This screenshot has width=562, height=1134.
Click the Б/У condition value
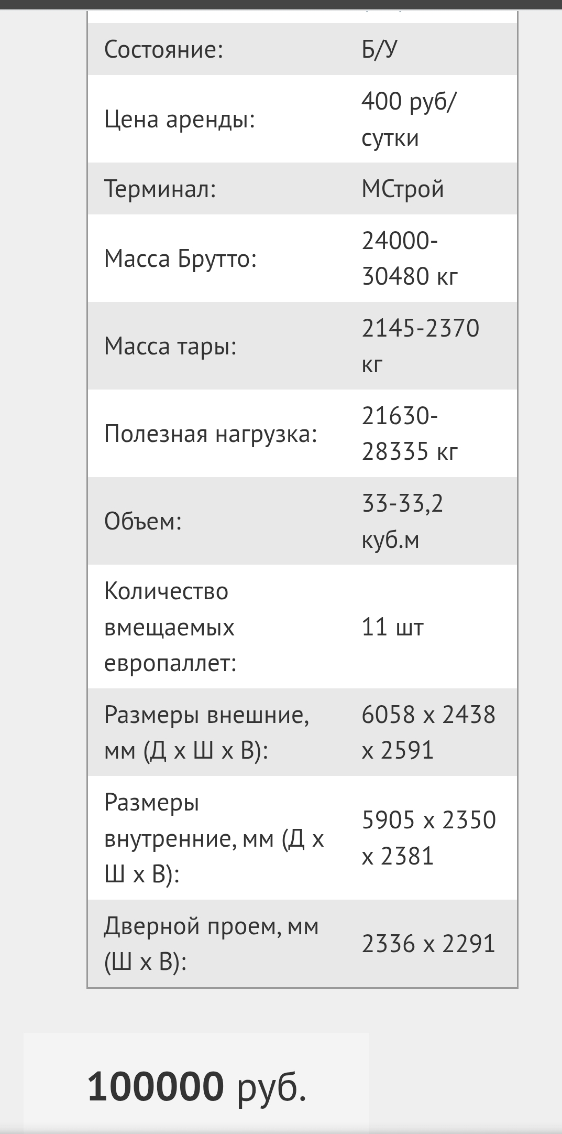pyautogui.click(x=379, y=50)
